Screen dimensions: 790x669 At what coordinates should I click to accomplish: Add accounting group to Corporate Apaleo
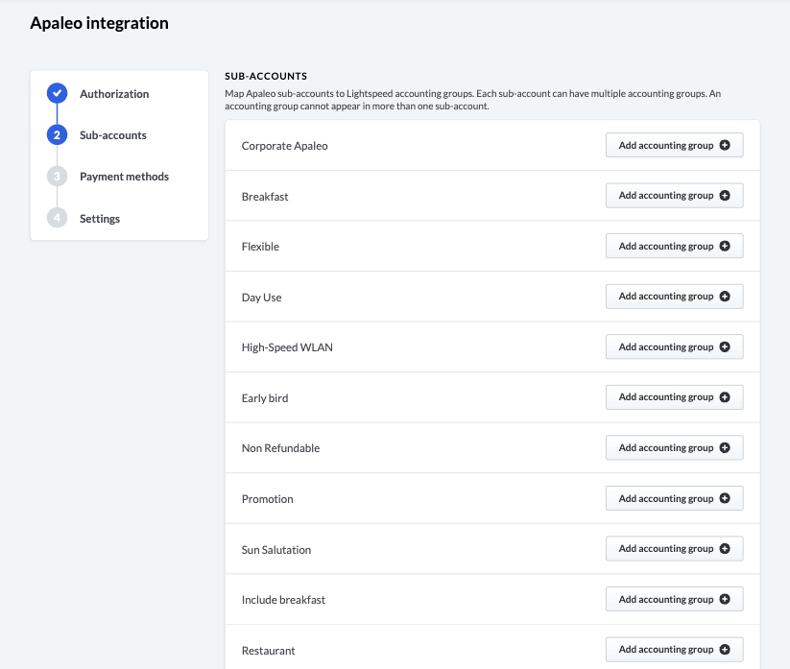click(674, 145)
